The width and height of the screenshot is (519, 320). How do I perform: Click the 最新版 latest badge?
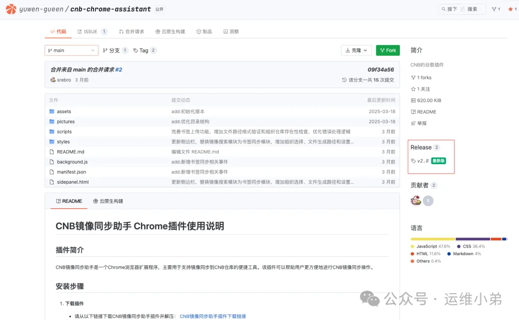[x=439, y=161]
